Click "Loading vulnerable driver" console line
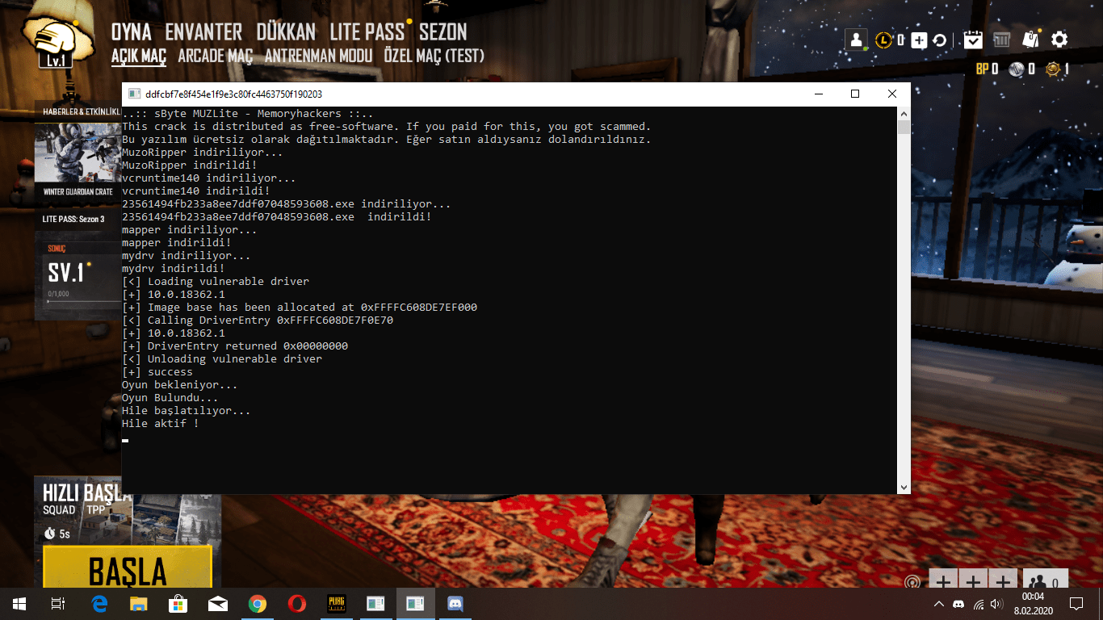The height and width of the screenshot is (620, 1103). [x=229, y=282]
